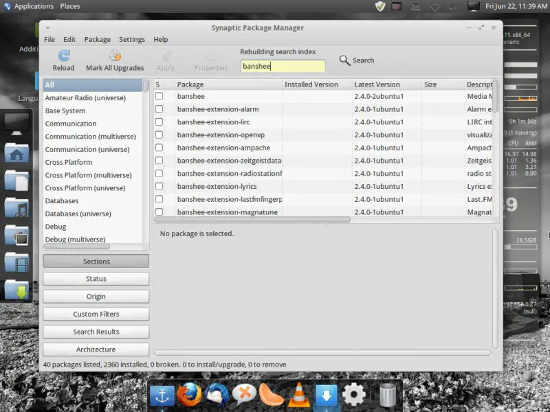Mark banshee-extension-ampache checkbox
550x412 pixels.
pos(159,148)
